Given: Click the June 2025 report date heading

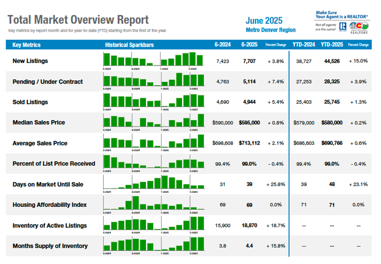Looking at the screenshot, I should (264, 21).
